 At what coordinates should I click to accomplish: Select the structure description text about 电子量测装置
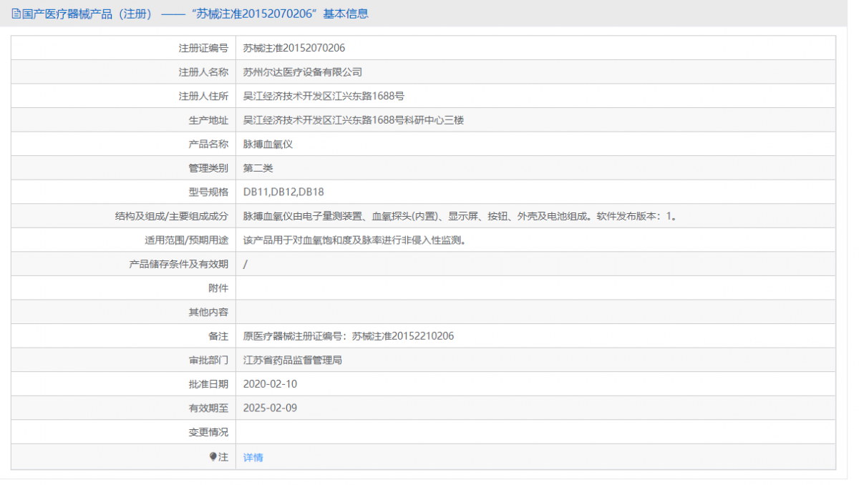point(460,216)
